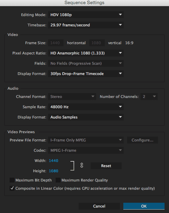Toggle the width-height link chain icon
This screenshot has width=169, height=213.
82,165
